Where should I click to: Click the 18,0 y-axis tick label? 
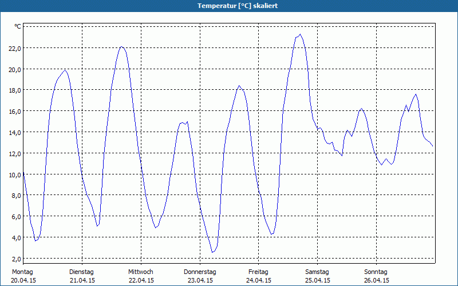(14, 90)
